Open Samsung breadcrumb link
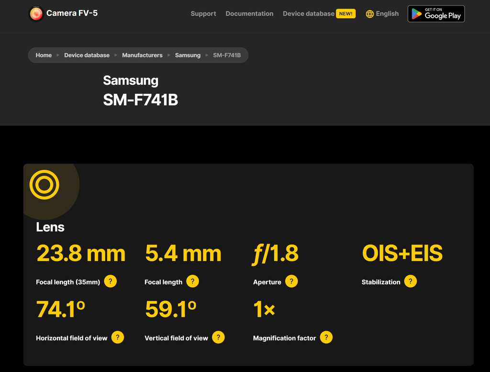Screen dimensions: 490x372 188,56
